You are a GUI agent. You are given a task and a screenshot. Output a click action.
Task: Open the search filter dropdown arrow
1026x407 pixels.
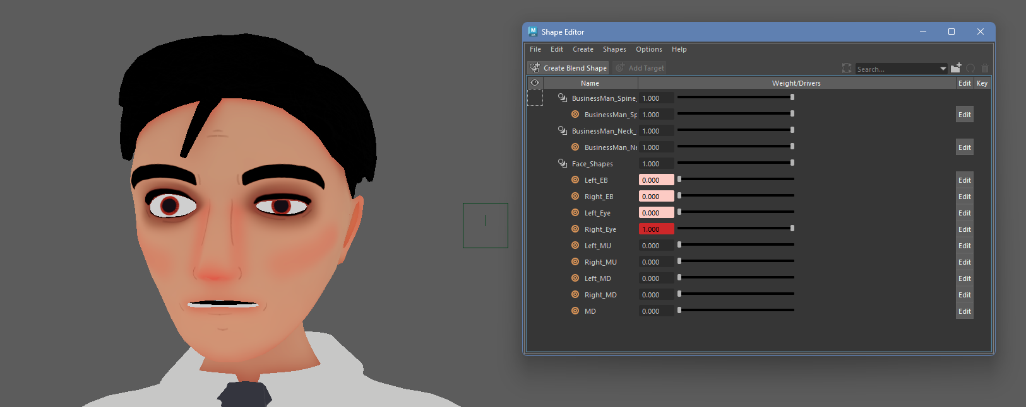click(943, 69)
